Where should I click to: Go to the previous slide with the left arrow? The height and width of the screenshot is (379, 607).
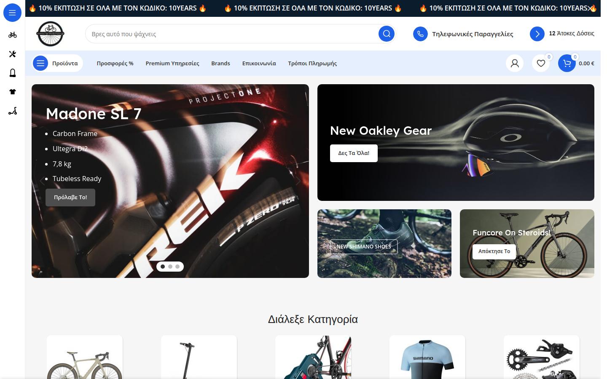tap(42, 181)
